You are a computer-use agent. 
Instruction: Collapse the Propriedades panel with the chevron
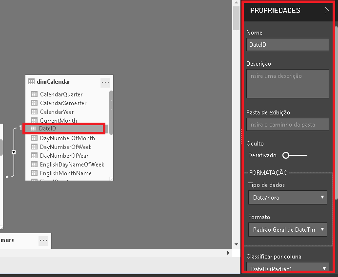[x=327, y=10]
